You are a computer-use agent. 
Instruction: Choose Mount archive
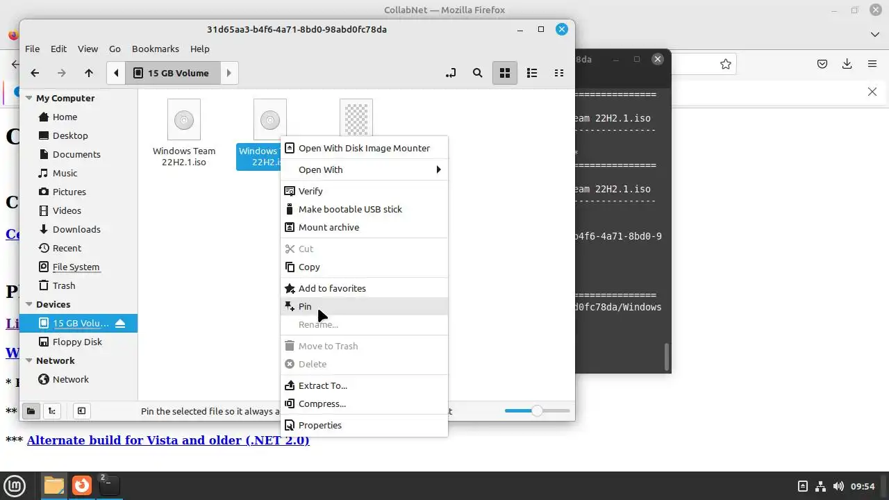click(x=364, y=227)
